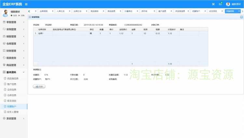Click the 注销 logout link under username
The image size is (244, 138).
21,16
